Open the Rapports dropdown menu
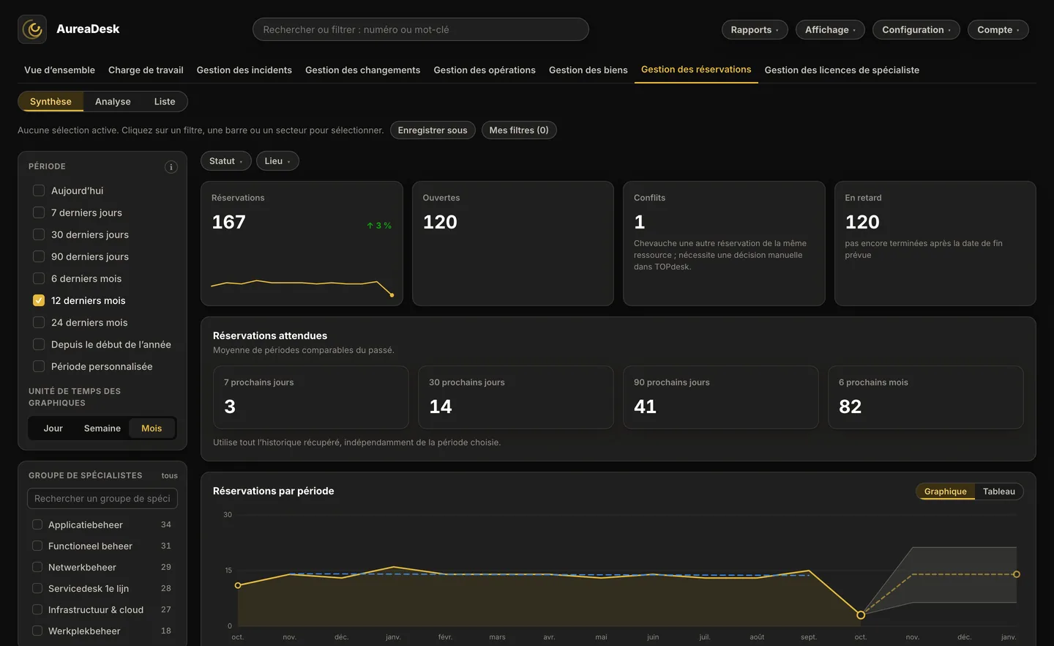Image resolution: width=1054 pixels, height=646 pixels. pos(755,29)
